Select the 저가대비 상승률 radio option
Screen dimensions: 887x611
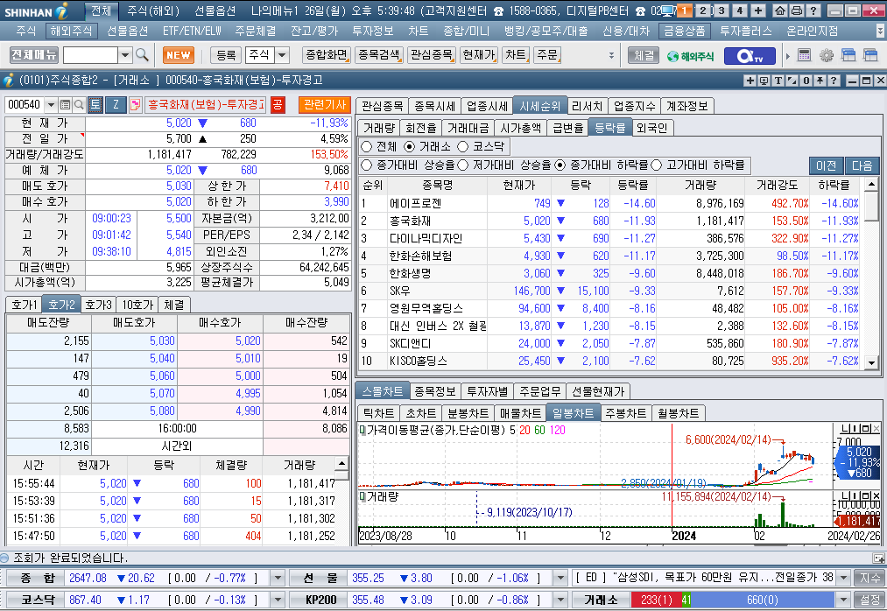[462, 165]
